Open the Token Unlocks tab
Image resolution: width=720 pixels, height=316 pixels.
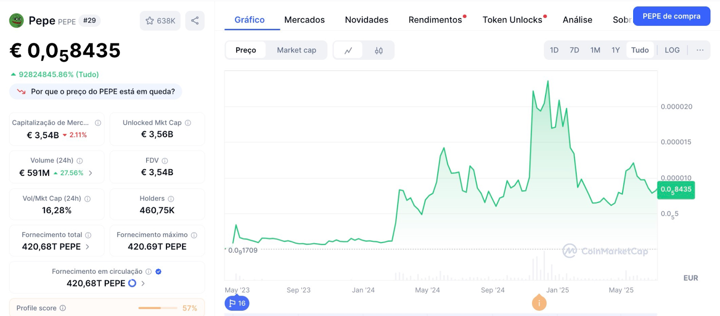pyautogui.click(x=513, y=20)
